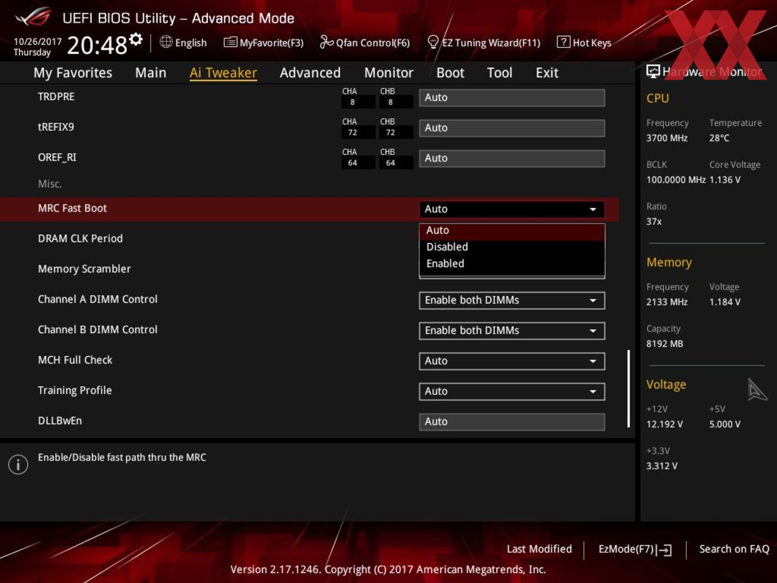Choose Disabled in MRC Fast Boot list
Screen dimensions: 777x583
coord(512,247)
